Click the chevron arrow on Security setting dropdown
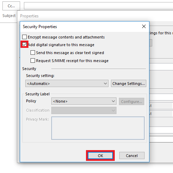The width and height of the screenshot is (173, 173). pos(105,84)
